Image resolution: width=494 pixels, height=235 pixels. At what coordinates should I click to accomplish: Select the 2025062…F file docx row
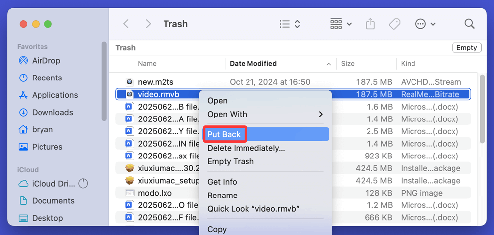[x=293, y=217]
